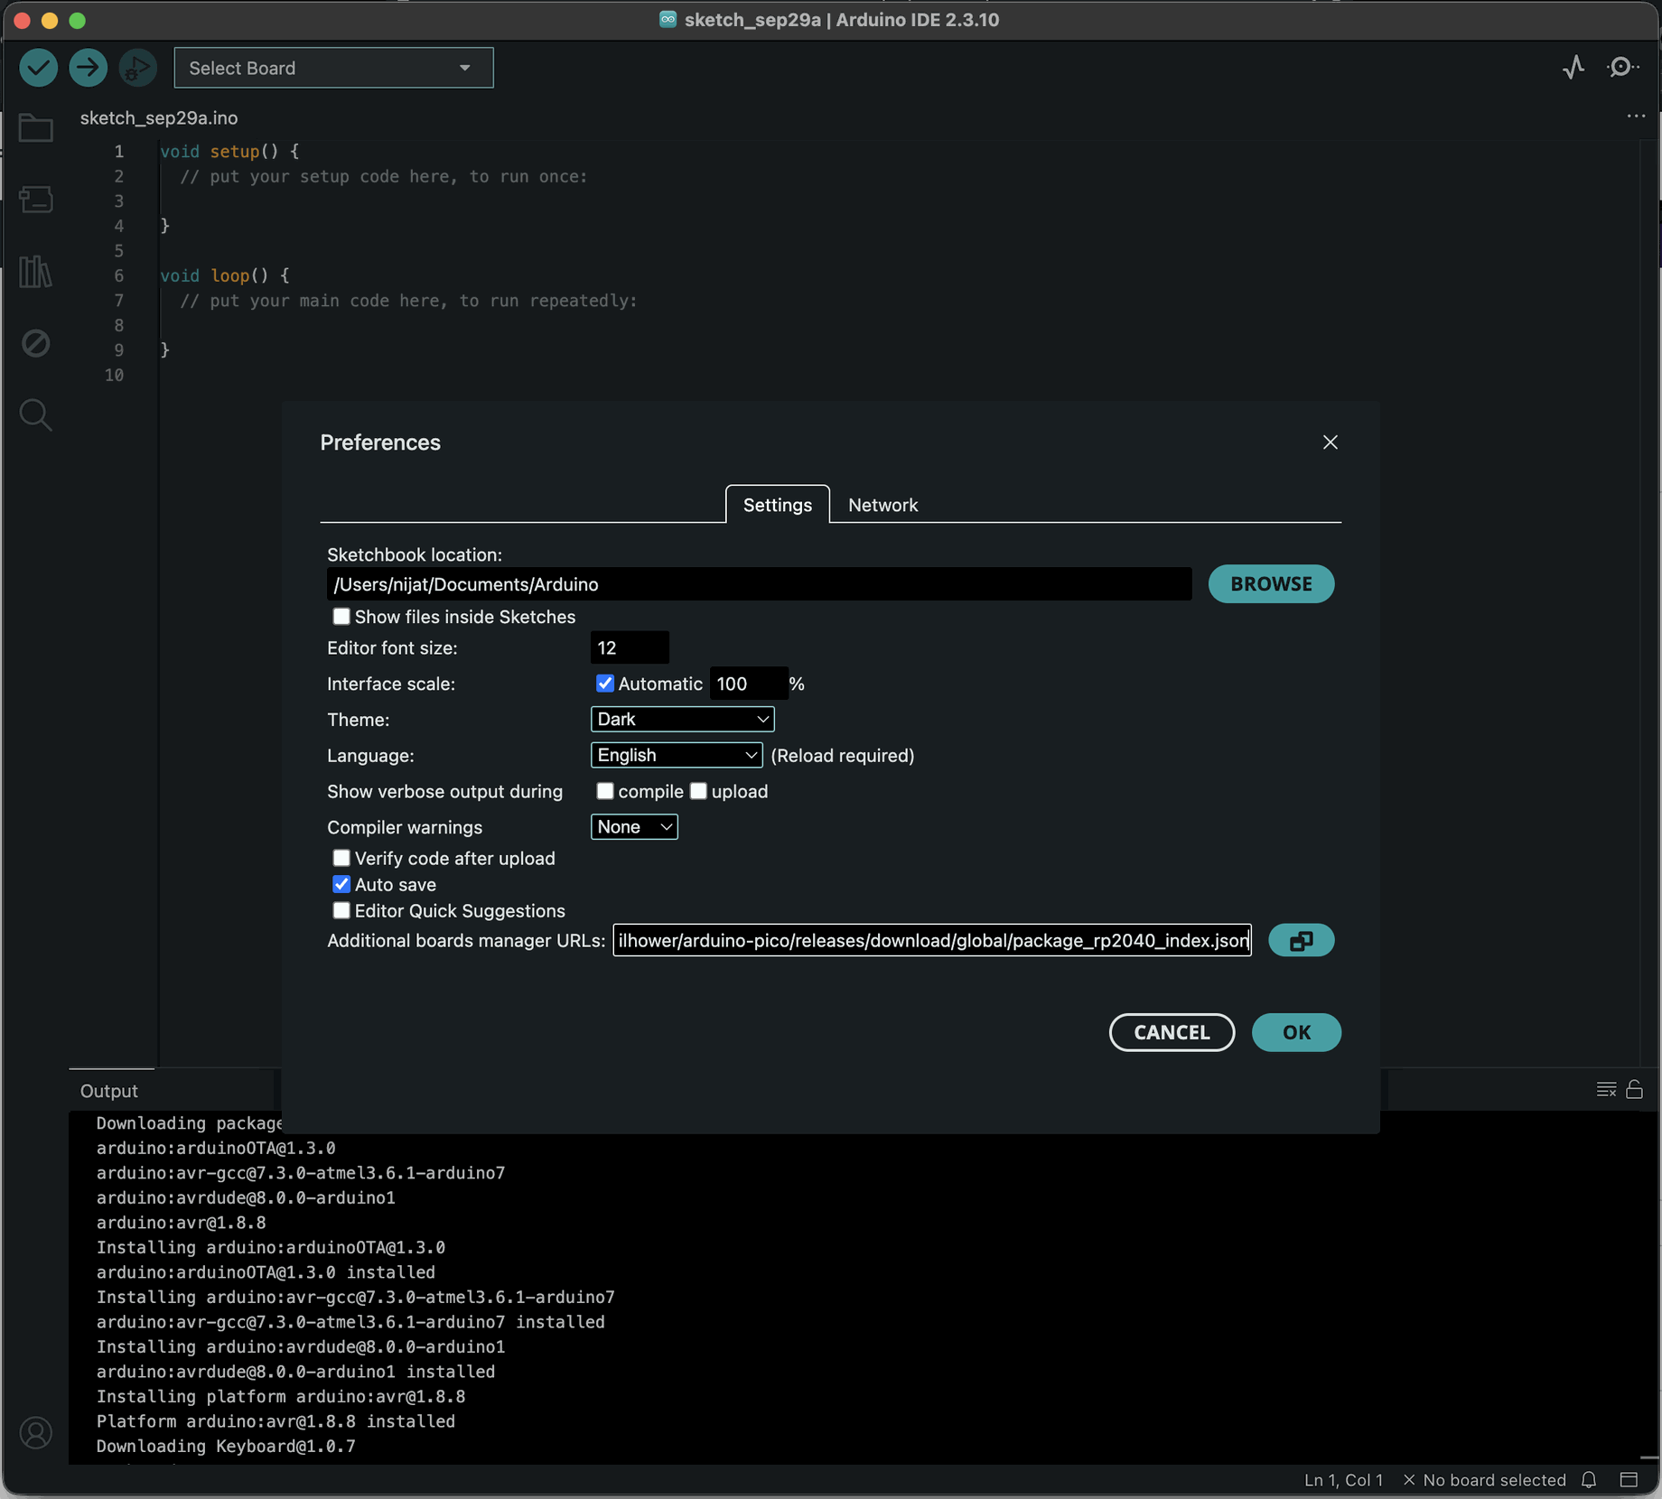Confirm preferences with OK
The image size is (1662, 1499).
click(1296, 1032)
